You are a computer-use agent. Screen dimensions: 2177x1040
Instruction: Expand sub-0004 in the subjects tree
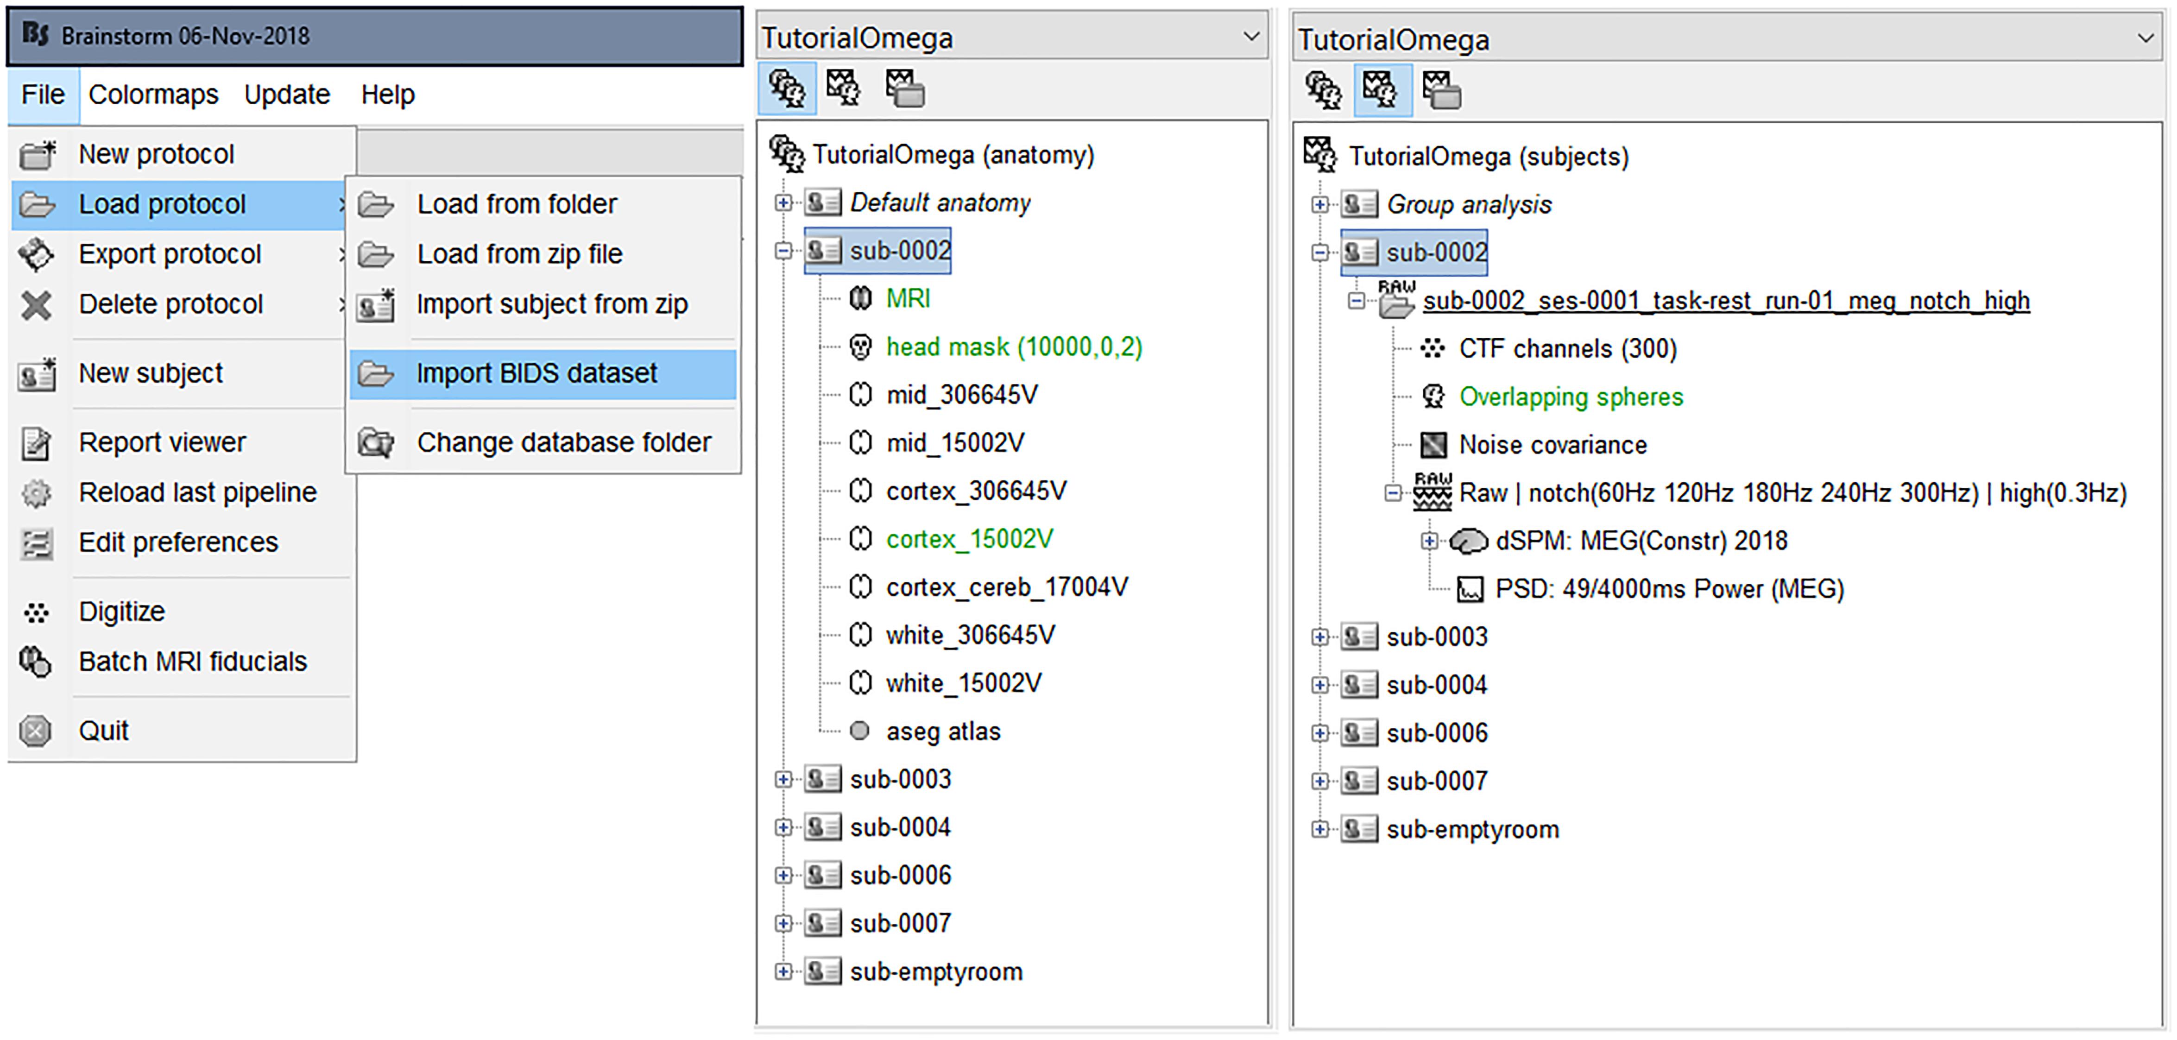click(1320, 685)
